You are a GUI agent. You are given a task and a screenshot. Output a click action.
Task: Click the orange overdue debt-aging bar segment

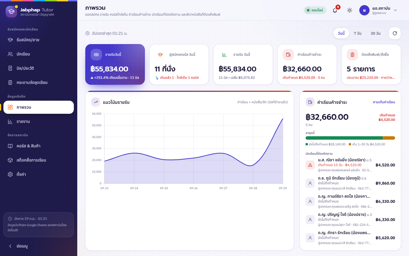(389, 138)
